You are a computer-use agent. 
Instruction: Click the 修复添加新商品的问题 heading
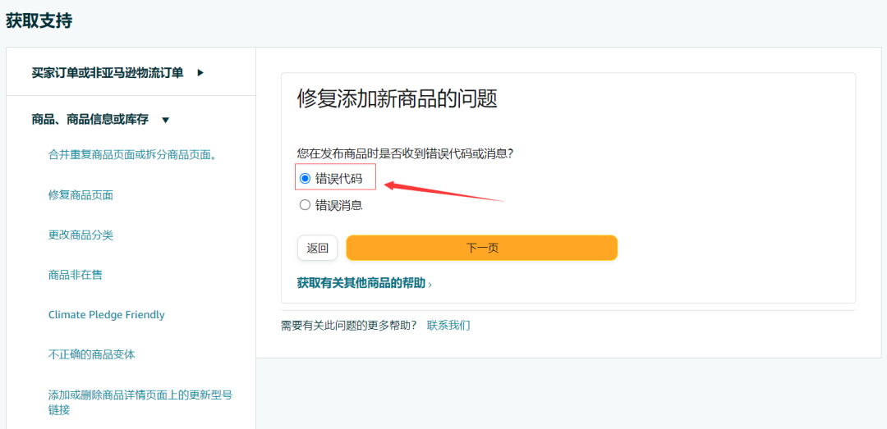click(398, 99)
